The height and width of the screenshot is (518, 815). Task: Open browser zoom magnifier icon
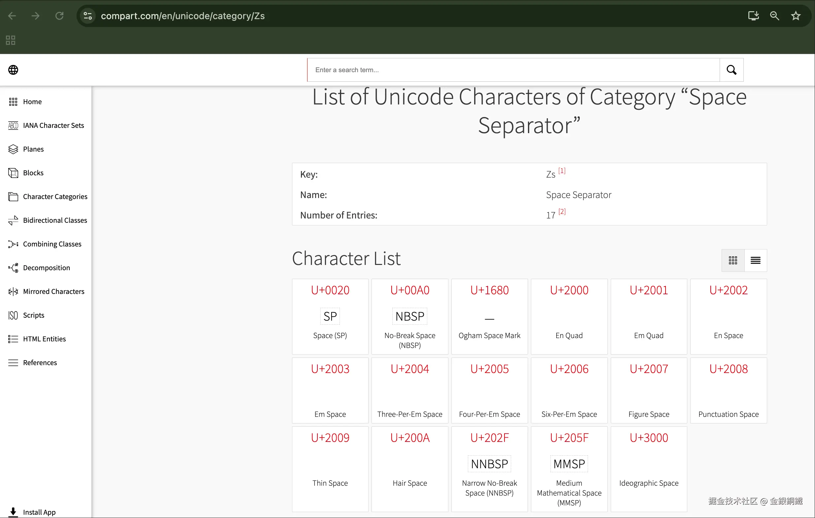pyautogui.click(x=774, y=16)
